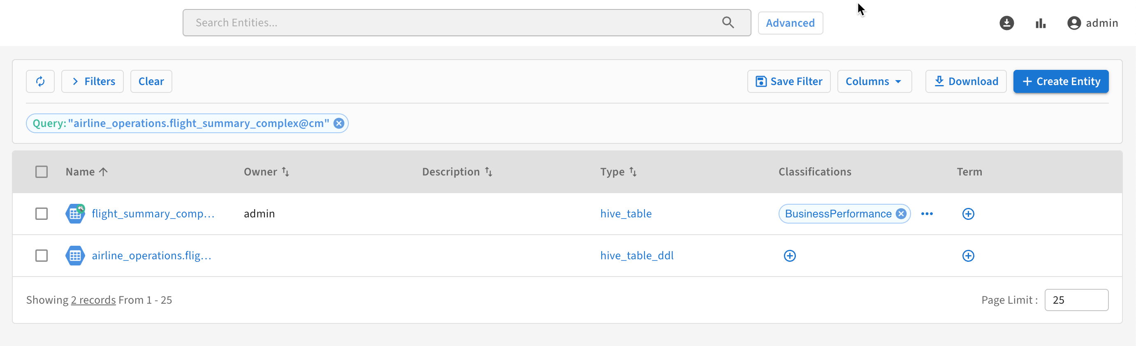Click the search magnifier icon
This screenshot has height=346, width=1136.
[728, 23]
